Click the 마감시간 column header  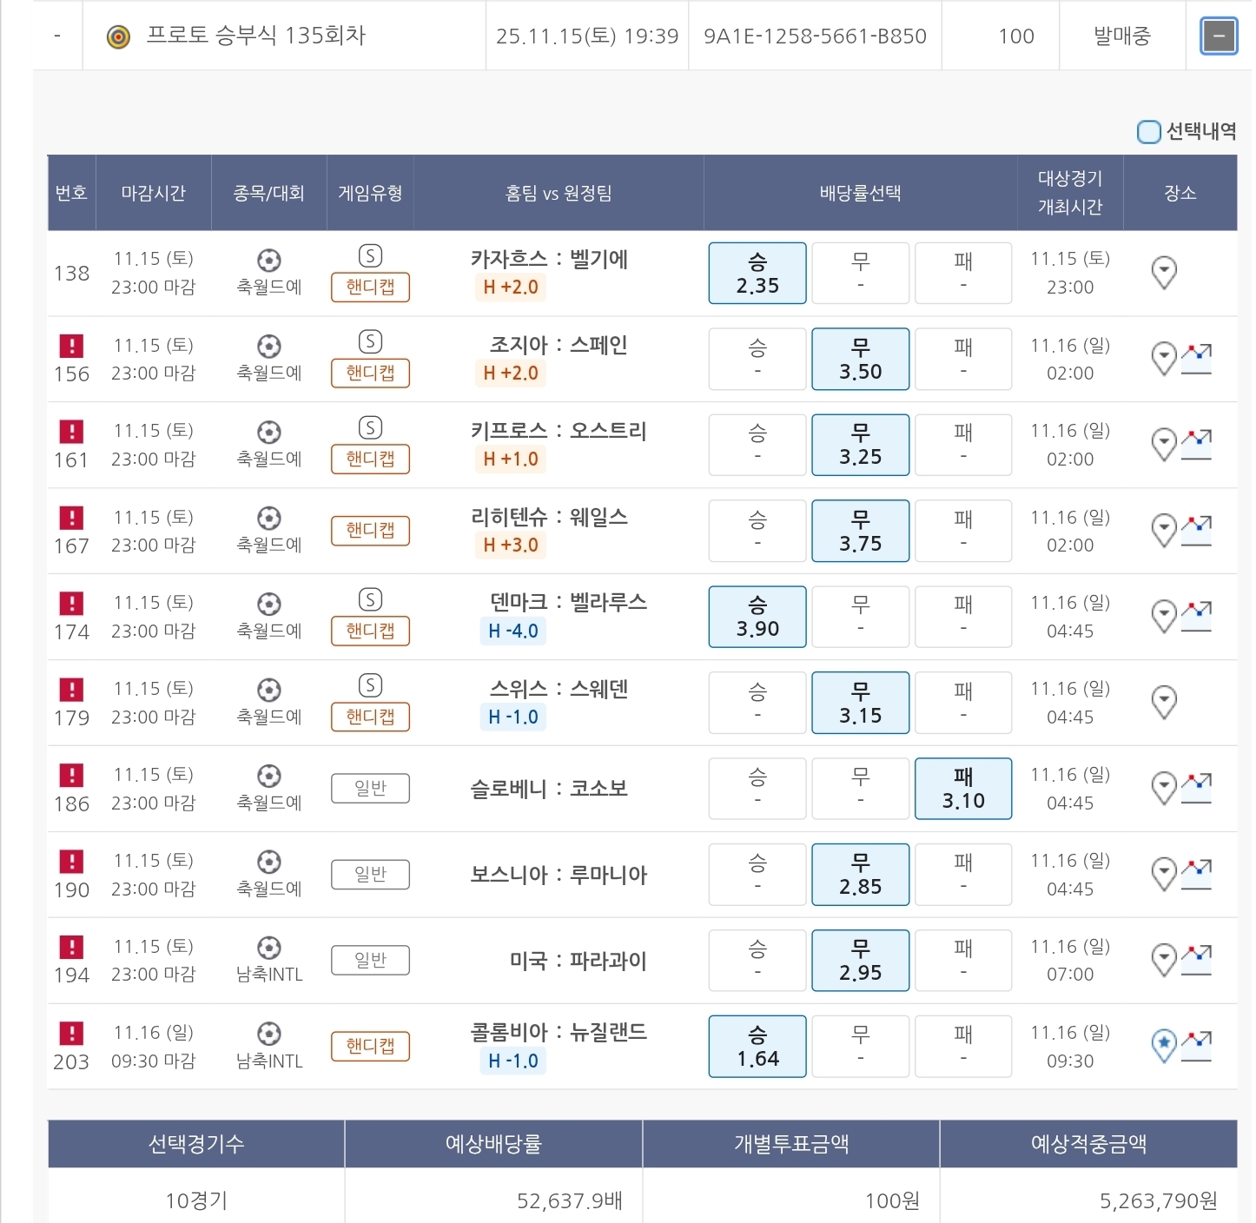[x=153, y=193]
